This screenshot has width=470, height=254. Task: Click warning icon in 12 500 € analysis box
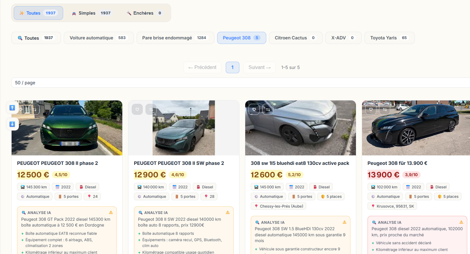(111, 212)
